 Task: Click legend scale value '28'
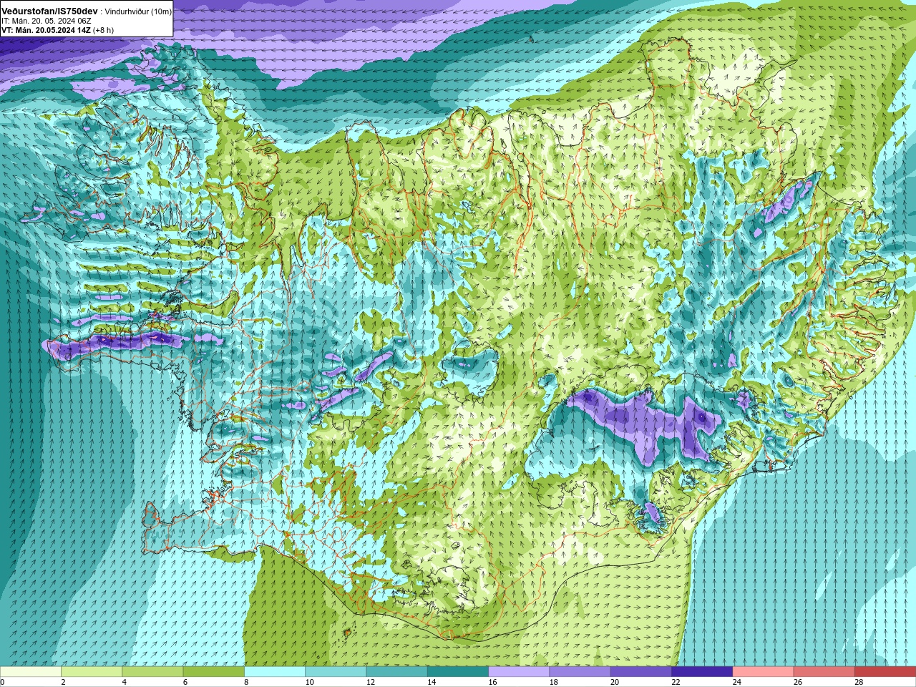[x=859, y=682]
